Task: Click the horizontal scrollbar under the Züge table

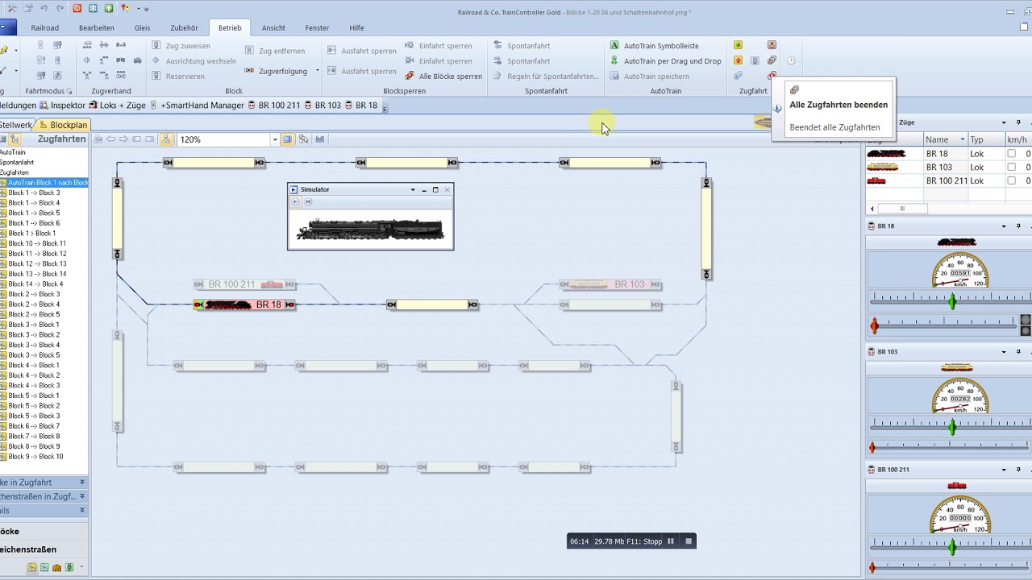Action: coord(902,209)
